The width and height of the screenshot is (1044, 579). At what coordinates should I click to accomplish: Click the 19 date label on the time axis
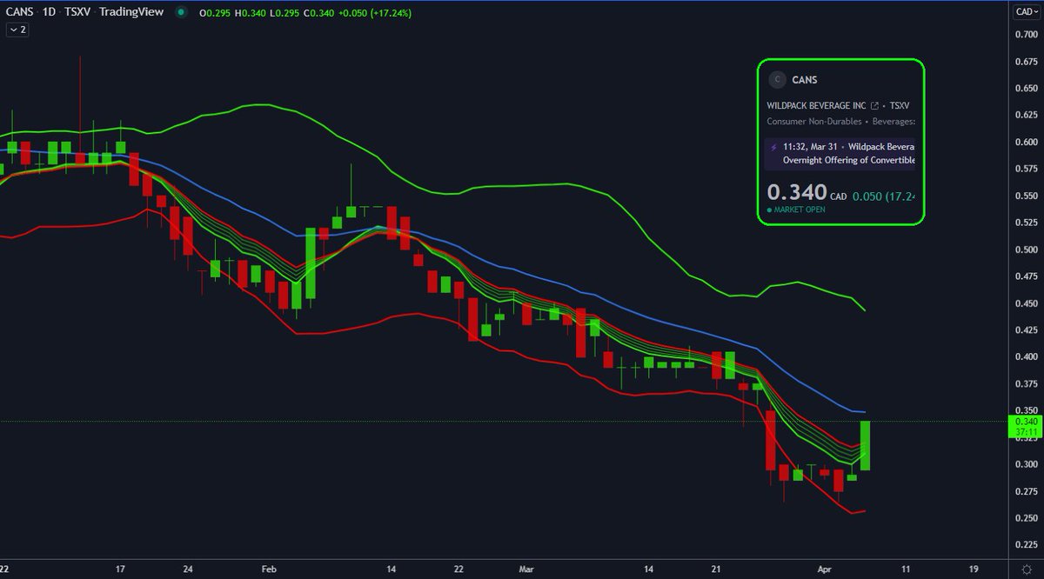tap(973, 569)
